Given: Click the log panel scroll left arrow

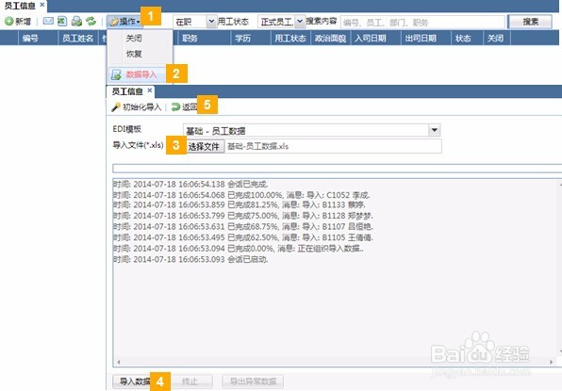Looking at the screenshot, I should [x=119, y=362].
